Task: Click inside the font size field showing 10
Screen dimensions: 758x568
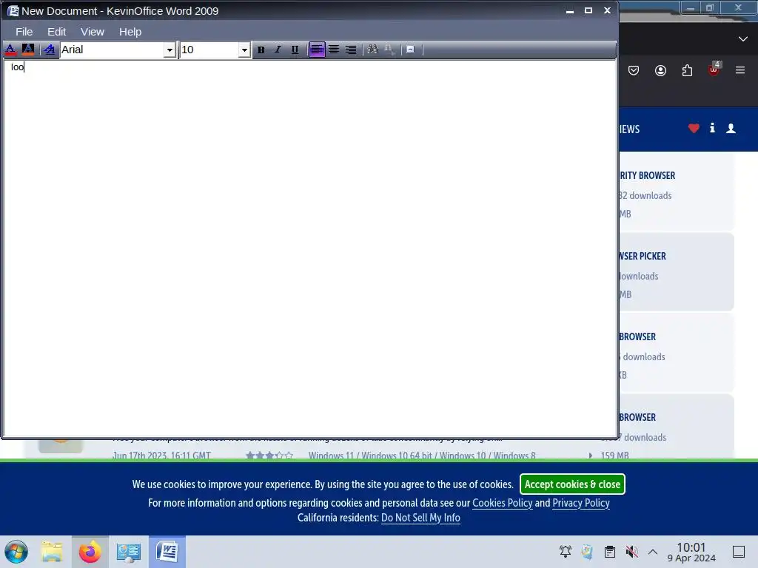Action: [209, 50]
